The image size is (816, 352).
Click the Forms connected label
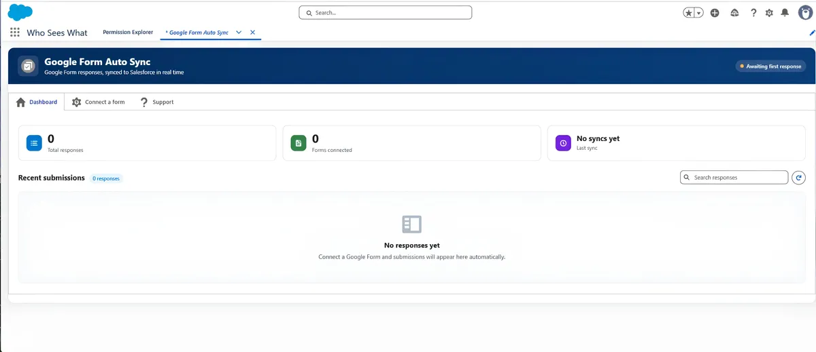(x=332, y=150)
